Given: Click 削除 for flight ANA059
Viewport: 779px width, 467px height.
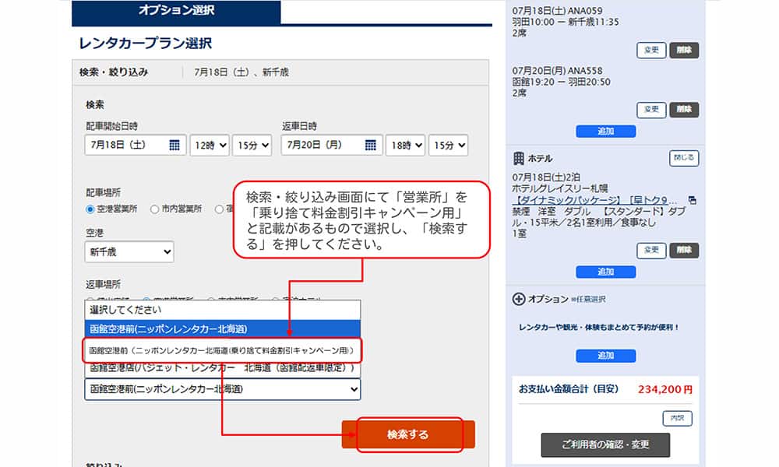Looking at the screenshot, I should [x=684, y=50].
